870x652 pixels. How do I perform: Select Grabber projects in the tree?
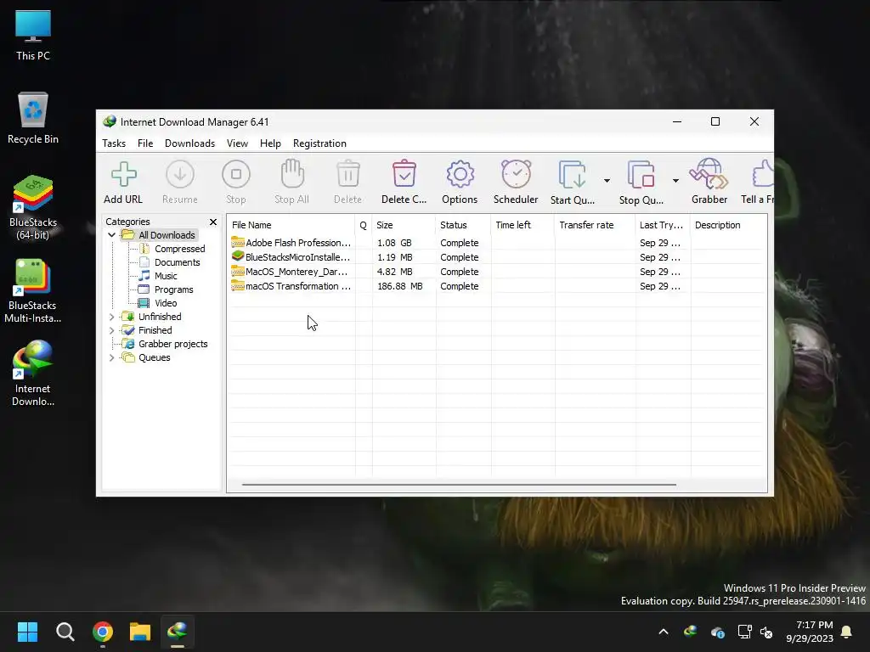tap(173, 344)
